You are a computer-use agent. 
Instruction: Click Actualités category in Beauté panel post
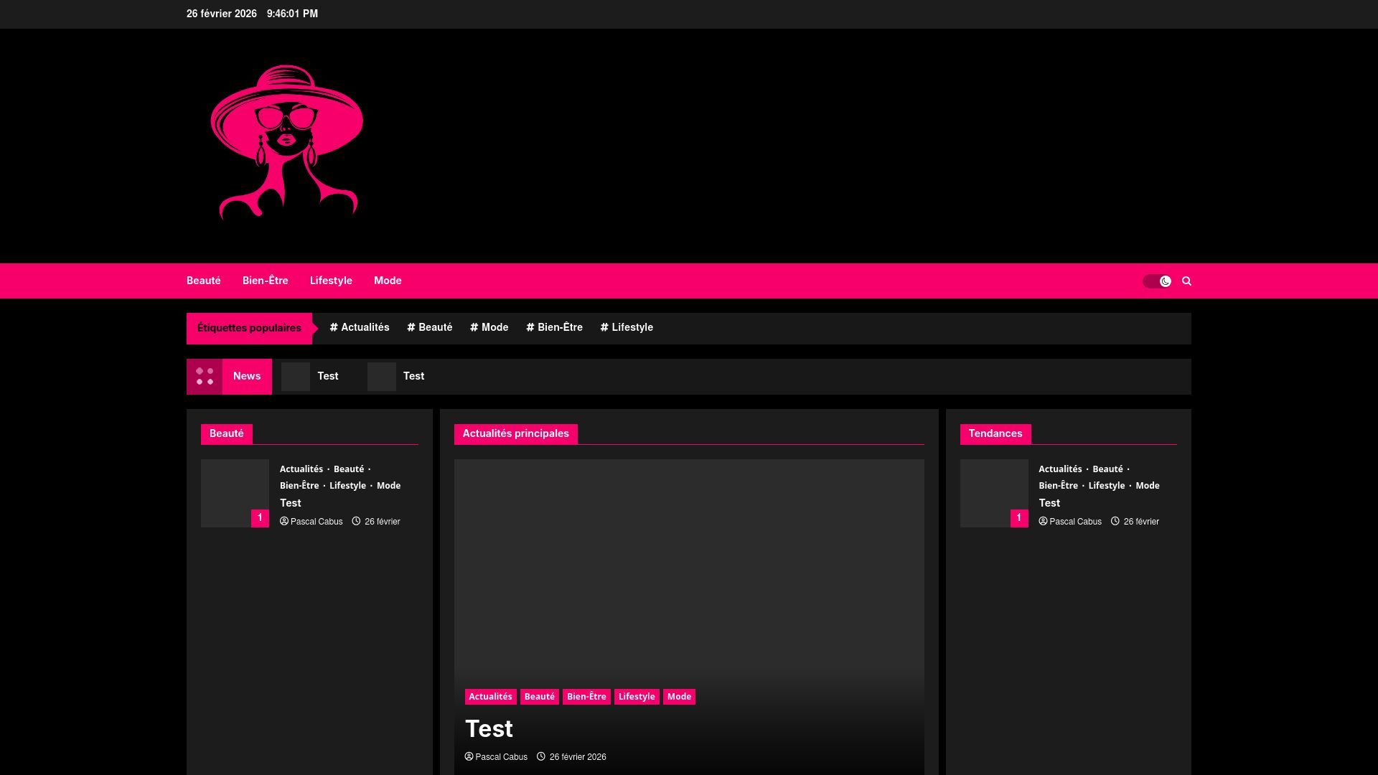pyautogui.click(x=301, y=469)
